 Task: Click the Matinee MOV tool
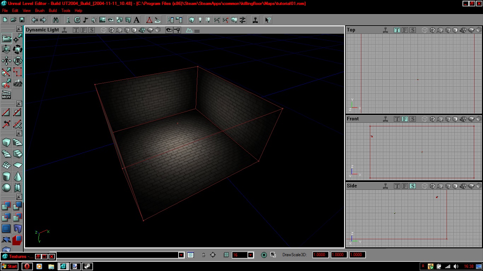pyautogui.click(x=6, y=95)
